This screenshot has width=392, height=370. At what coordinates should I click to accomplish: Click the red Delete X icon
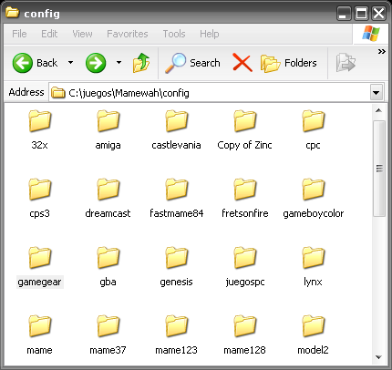242,63
